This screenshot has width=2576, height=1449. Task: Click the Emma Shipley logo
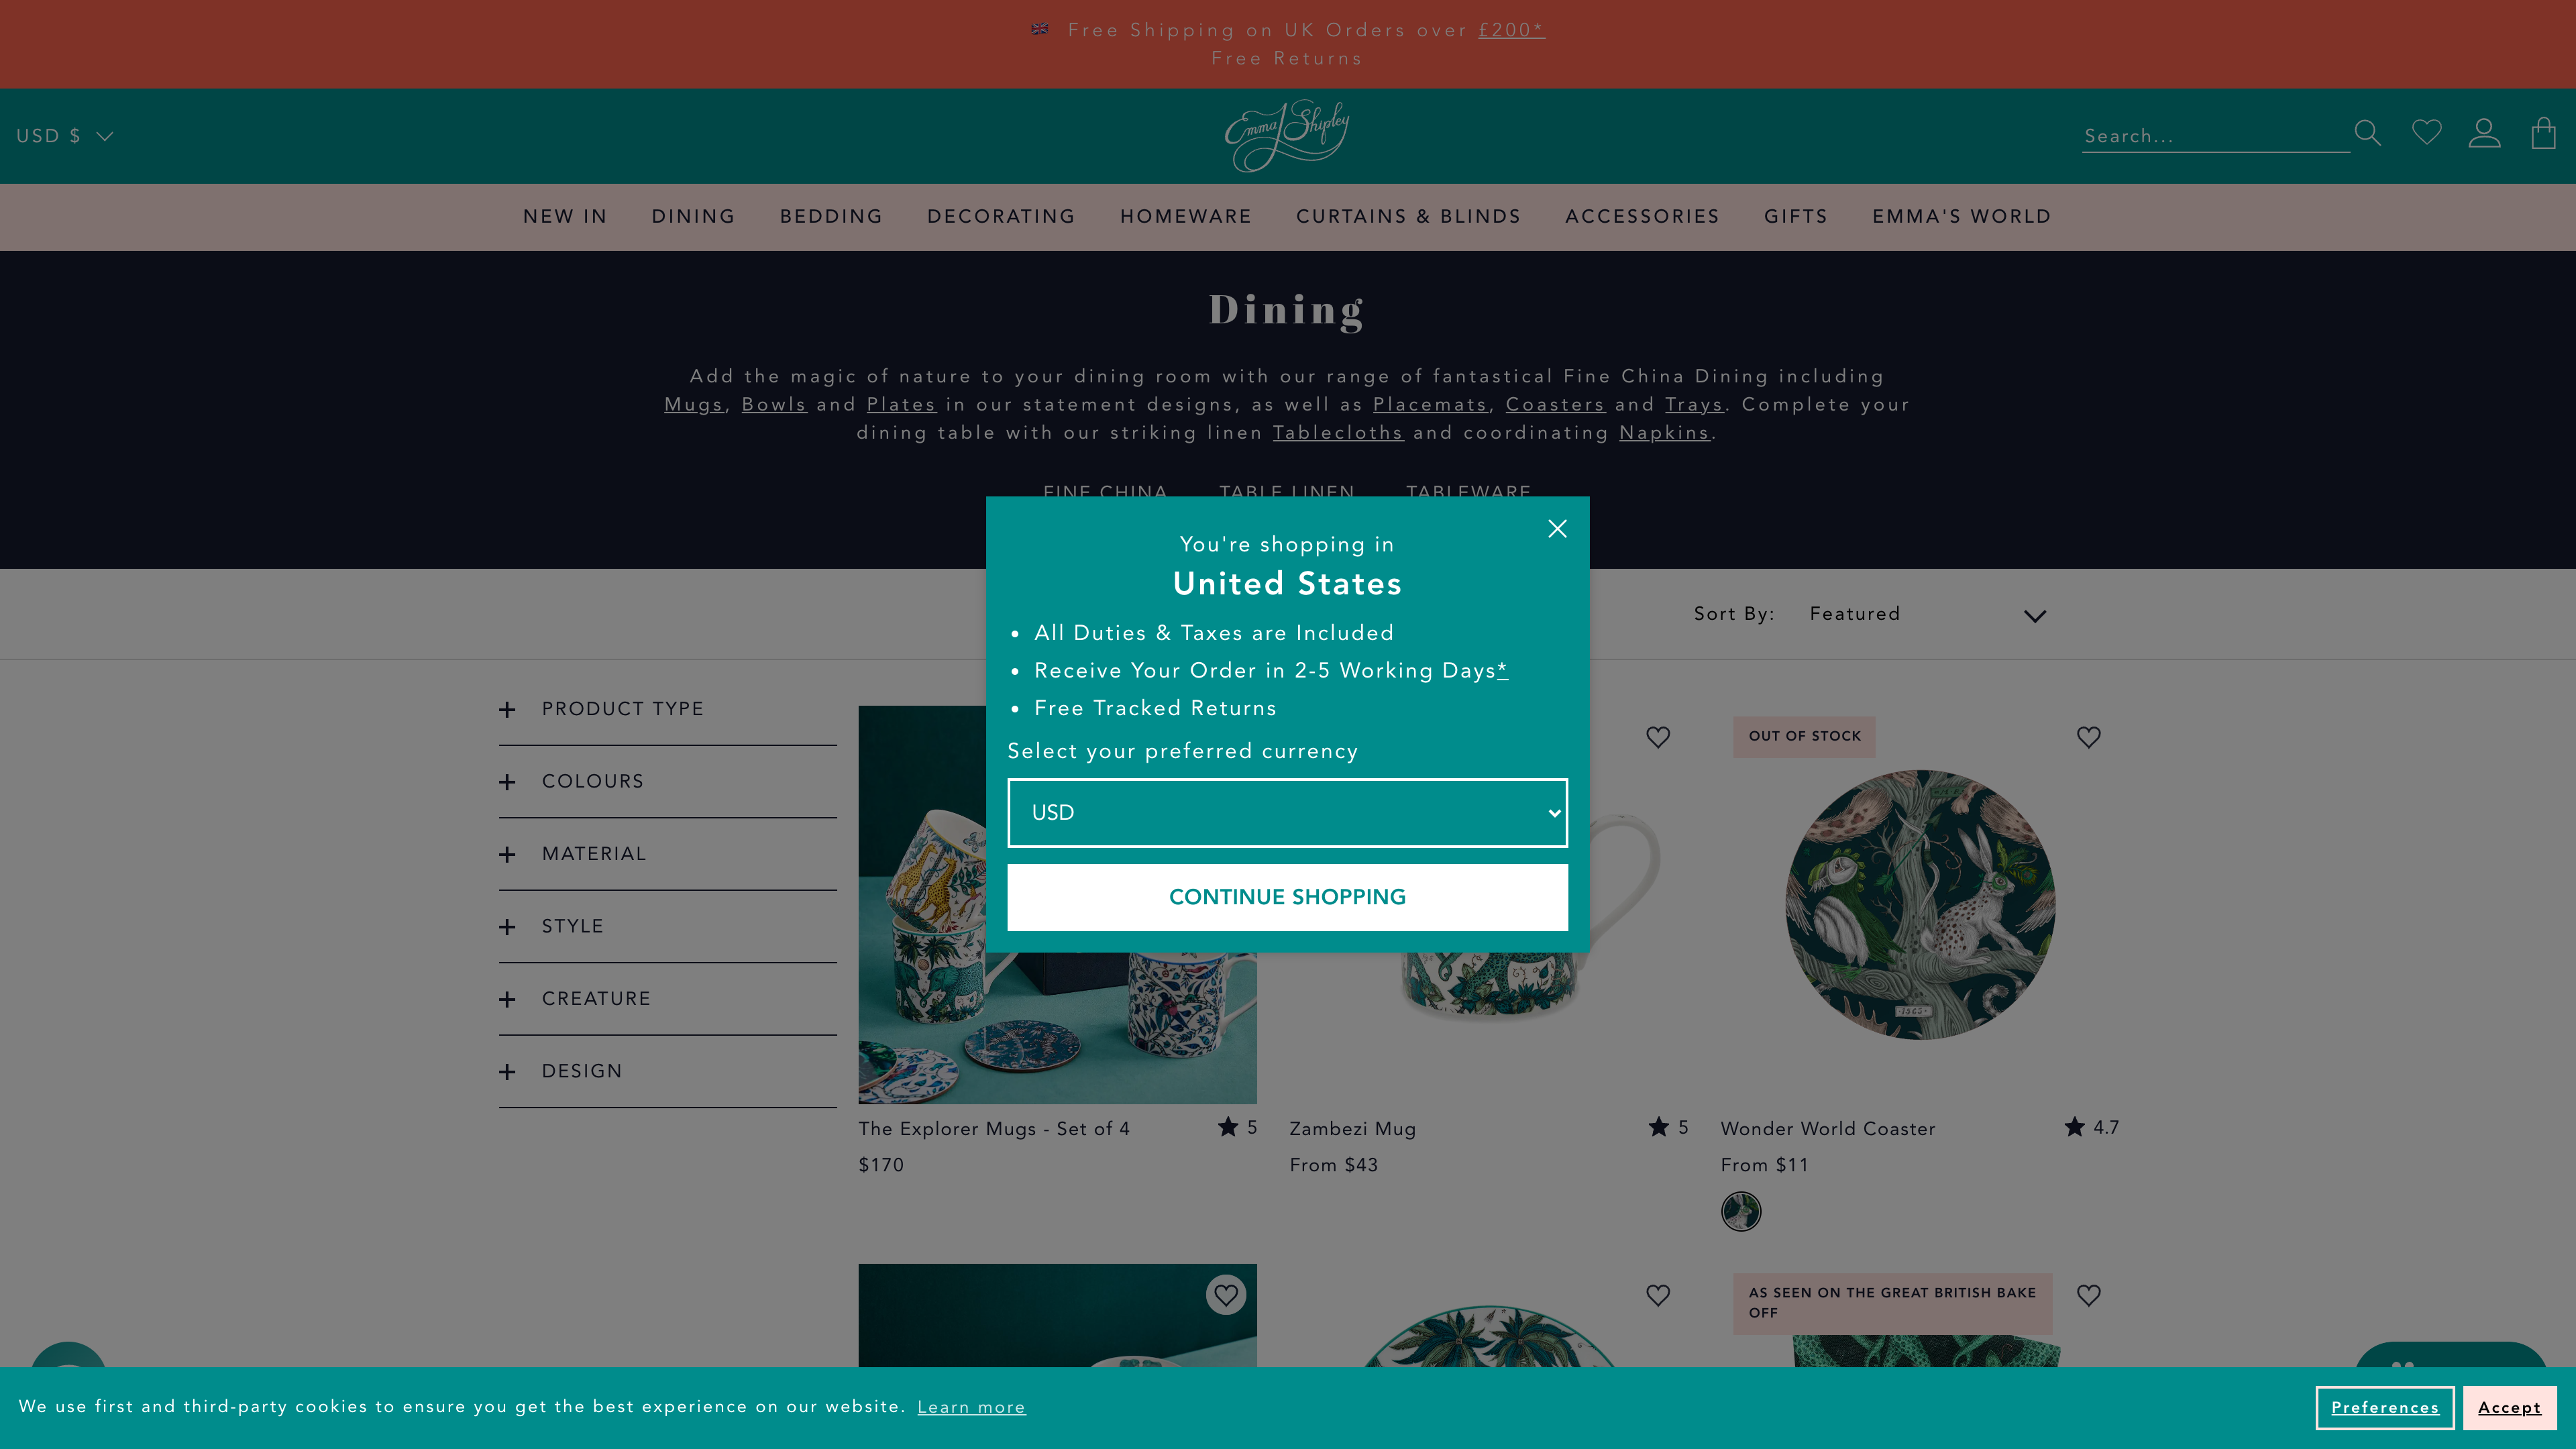pos(1287,135)
